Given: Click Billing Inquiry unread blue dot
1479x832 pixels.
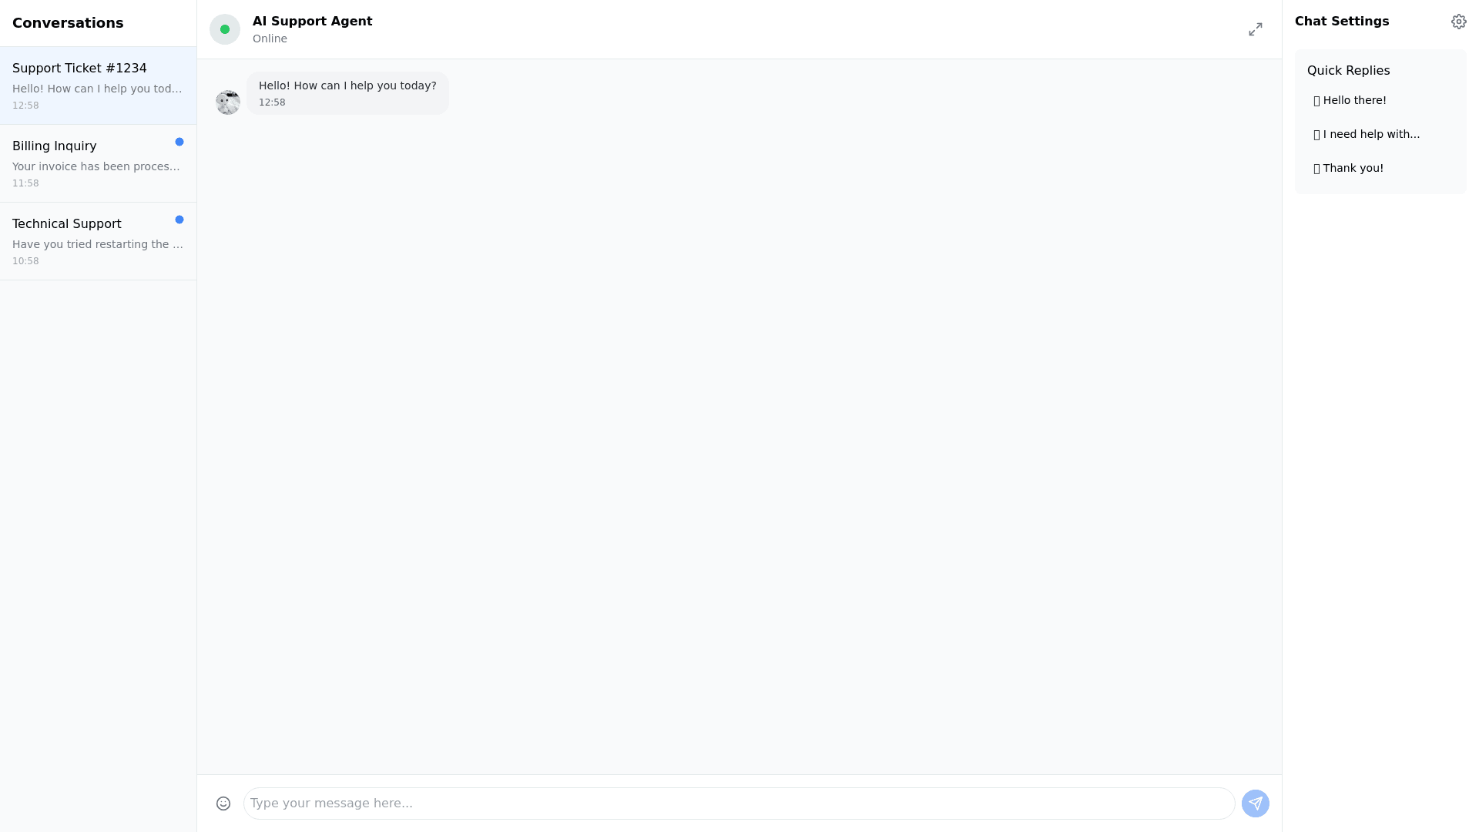Looking at the screenshot, I should click(x=179, y=142).
